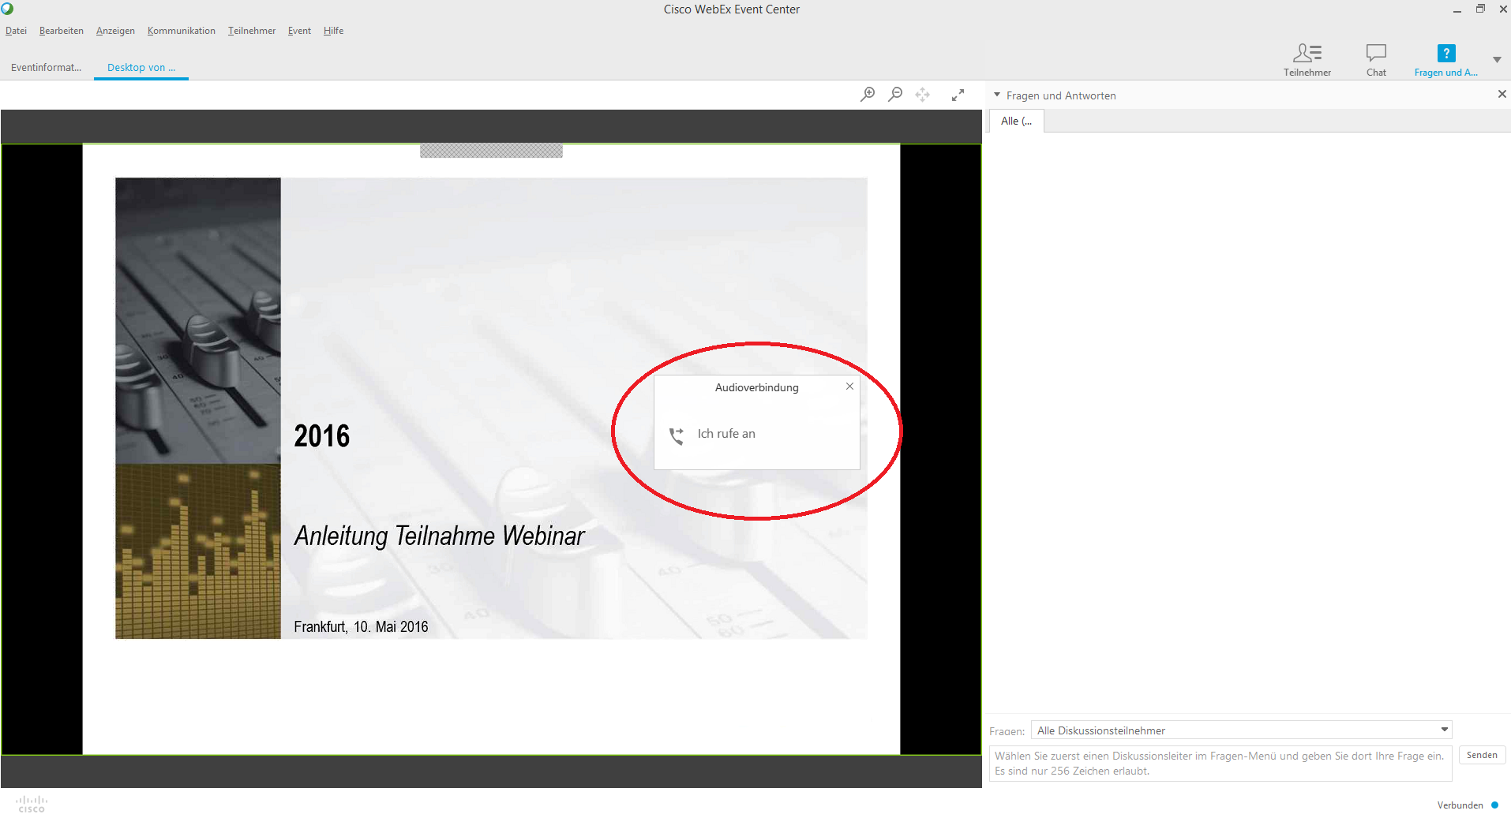Switch to the Eventinformationen tab
Image resolution: width=1511 pixels, height=818 pixels.
(46, 68)
